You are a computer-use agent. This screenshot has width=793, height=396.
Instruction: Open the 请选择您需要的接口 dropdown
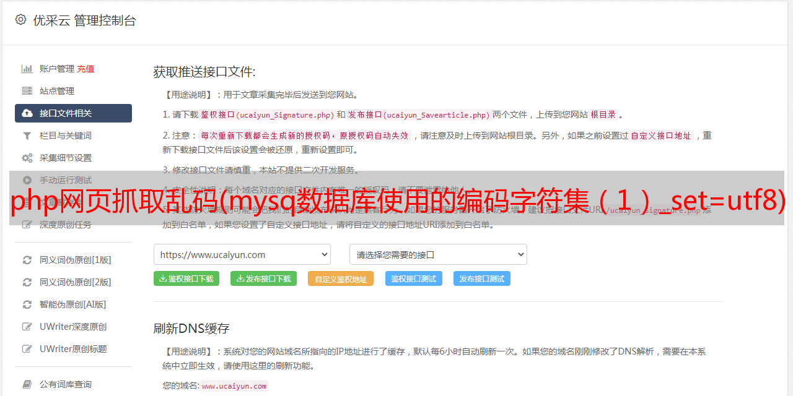tap(438, 254)
